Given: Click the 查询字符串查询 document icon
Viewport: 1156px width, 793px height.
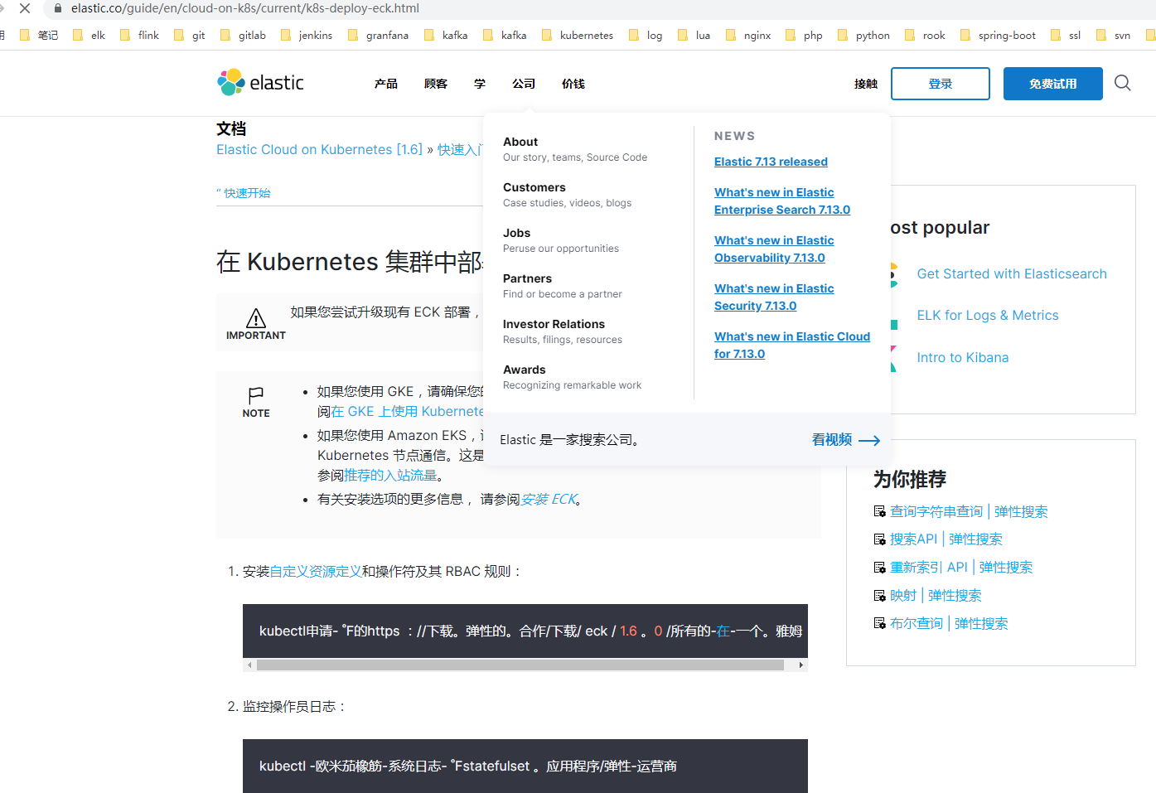Looking at the screenshot, I should (879, 511).
